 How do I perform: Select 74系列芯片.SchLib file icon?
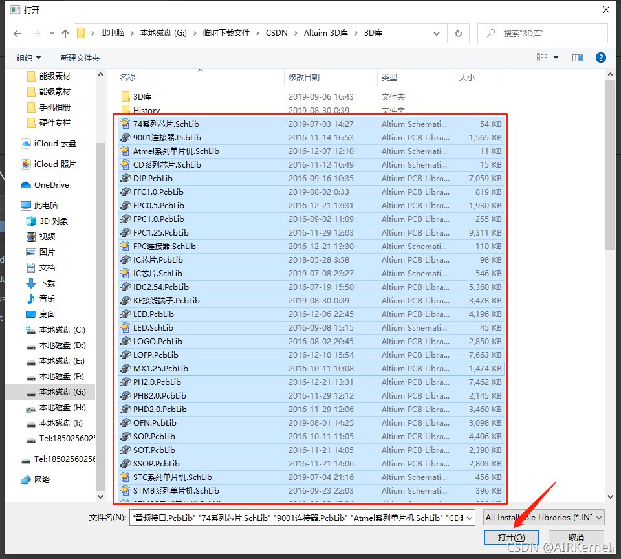(x=125, y=124)
